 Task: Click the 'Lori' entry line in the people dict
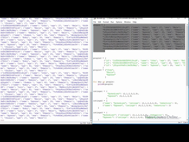[x=142, y=42]
